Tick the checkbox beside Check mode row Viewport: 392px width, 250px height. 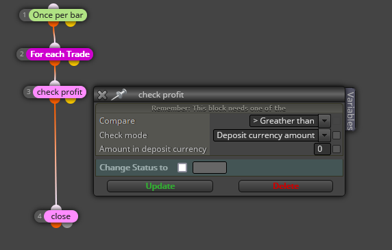(336, 135)
